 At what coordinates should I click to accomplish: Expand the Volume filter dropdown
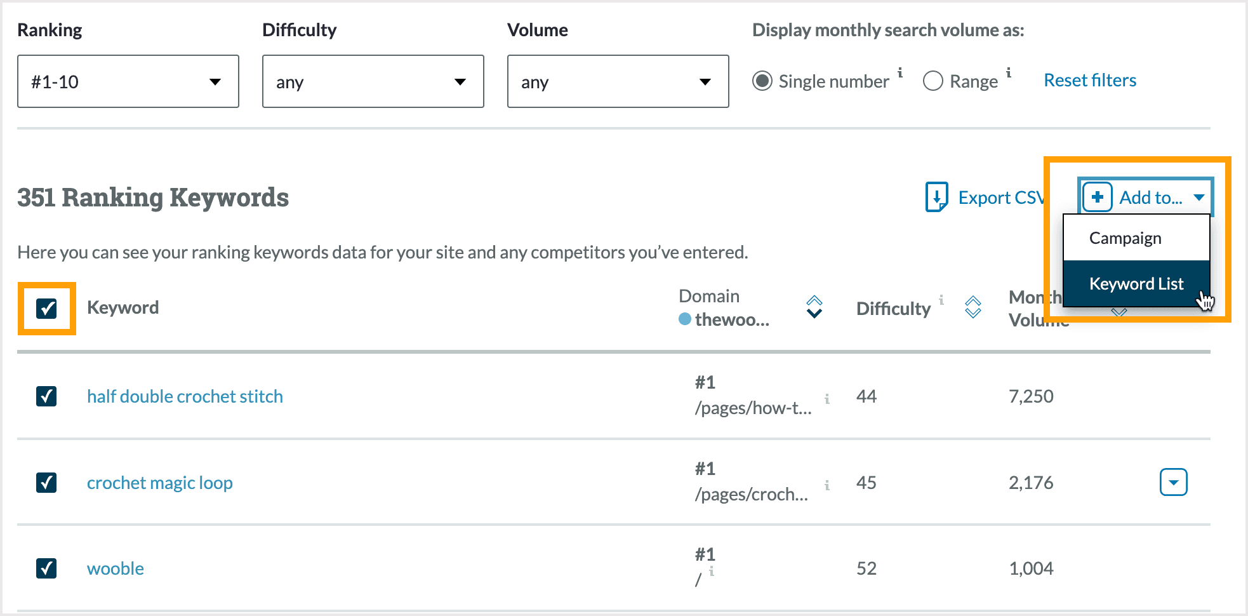tap(618, 81)
